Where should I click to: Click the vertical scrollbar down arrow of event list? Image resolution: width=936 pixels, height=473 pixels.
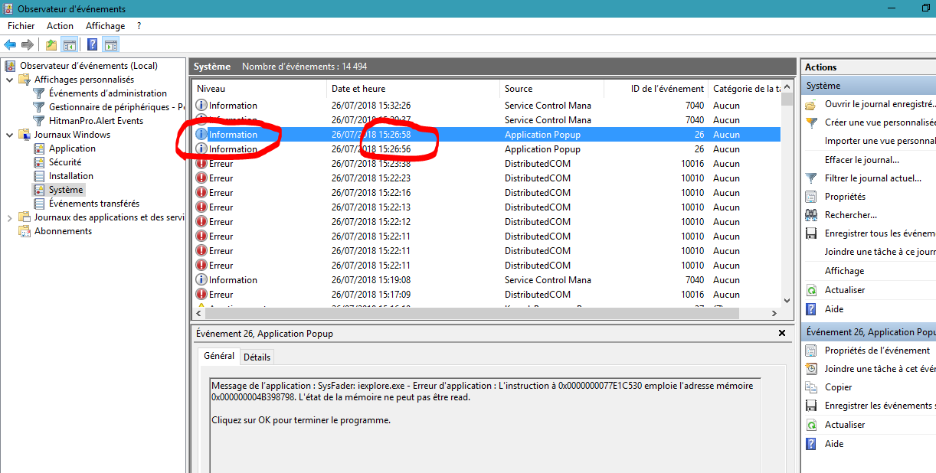(787, 301)
